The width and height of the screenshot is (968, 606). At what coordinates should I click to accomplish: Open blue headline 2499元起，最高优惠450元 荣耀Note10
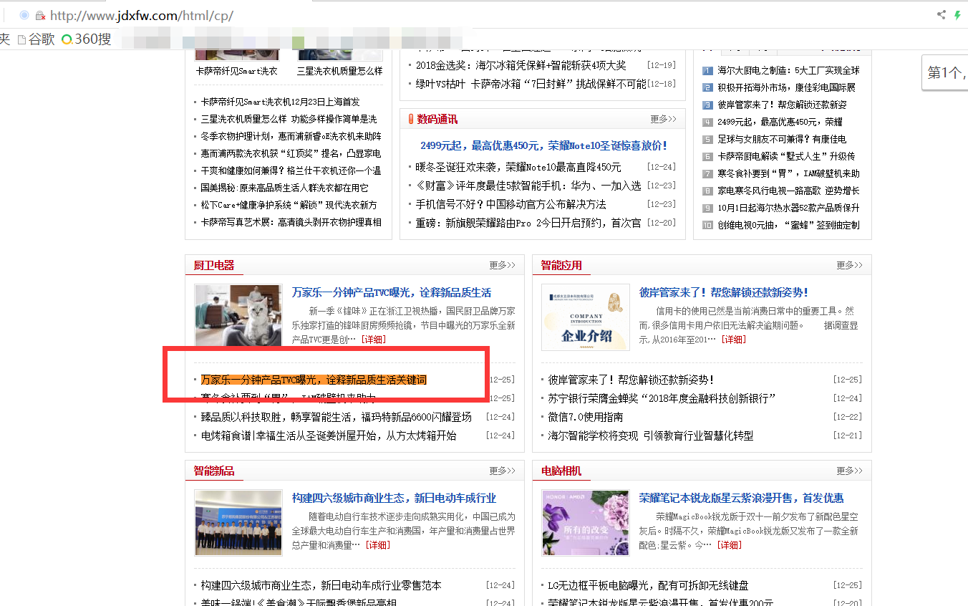coord(543,145)
